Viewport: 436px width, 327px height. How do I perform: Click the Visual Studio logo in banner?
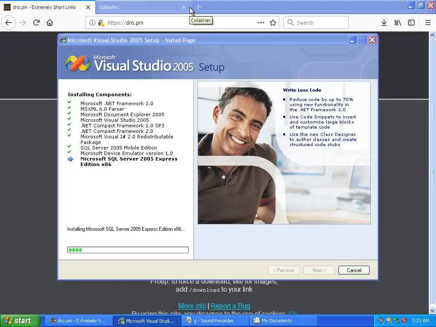(x=77, y=63)
